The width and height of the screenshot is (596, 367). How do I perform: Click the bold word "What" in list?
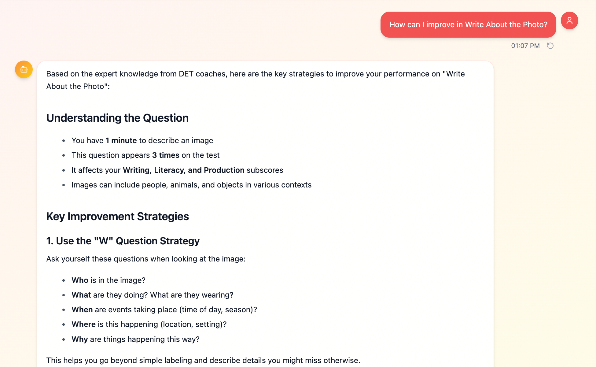[81, 295]
